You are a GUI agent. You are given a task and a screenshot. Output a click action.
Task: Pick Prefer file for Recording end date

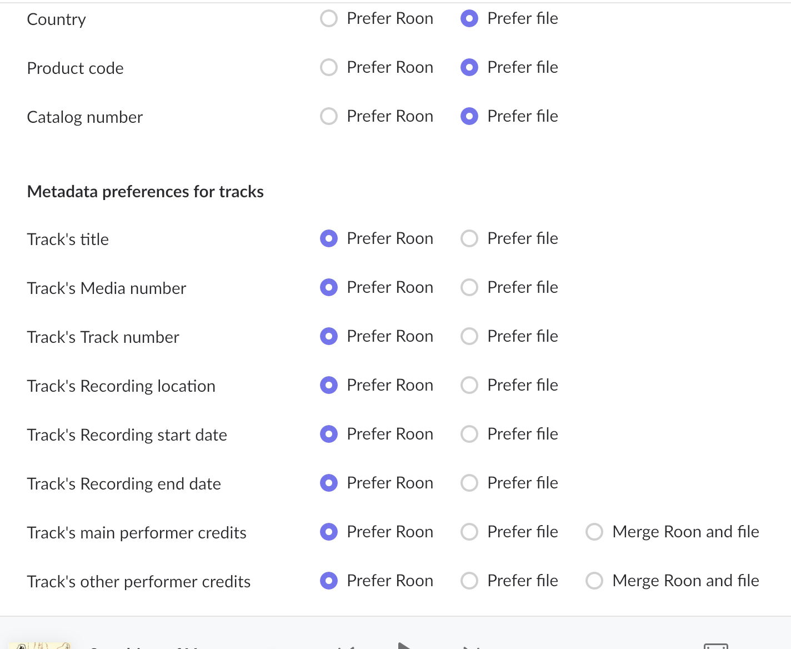469,483
